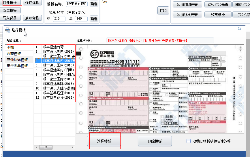
Task: Click the 选择模板 confirm button
Action: (x=104, y=141)
